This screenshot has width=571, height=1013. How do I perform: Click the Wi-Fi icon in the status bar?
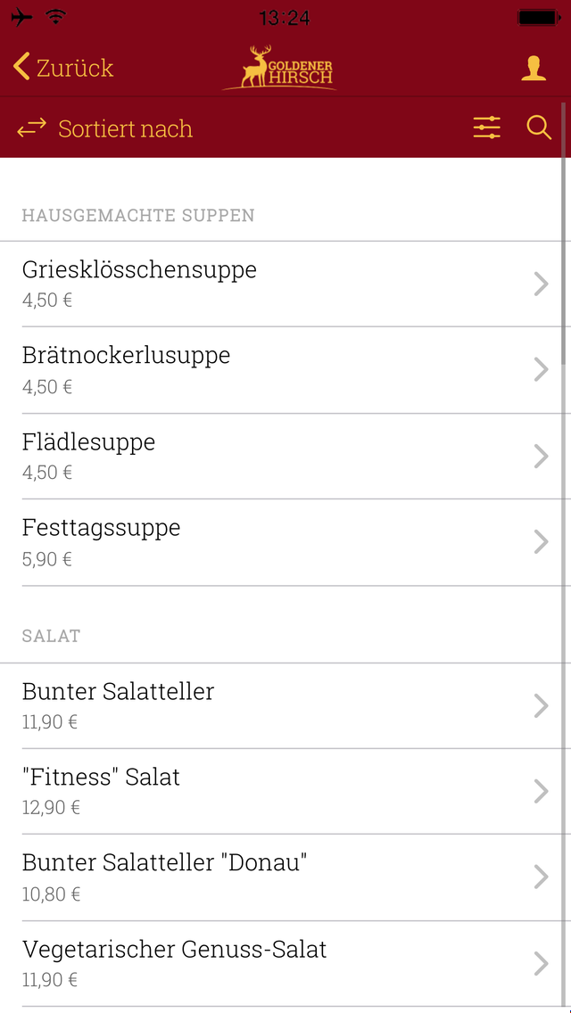coord(54,15)
